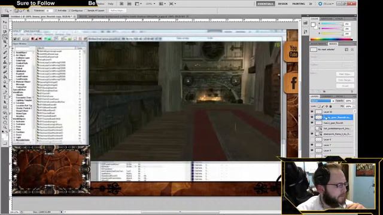Select the Crop tool
The image size is (383, 215).
[5, 42]
